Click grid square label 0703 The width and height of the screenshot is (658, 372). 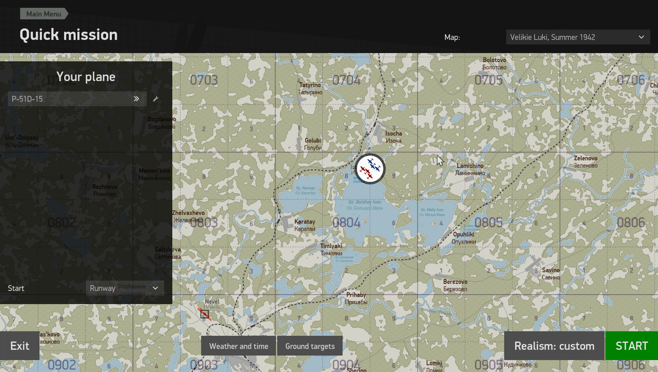click(204, 80)
